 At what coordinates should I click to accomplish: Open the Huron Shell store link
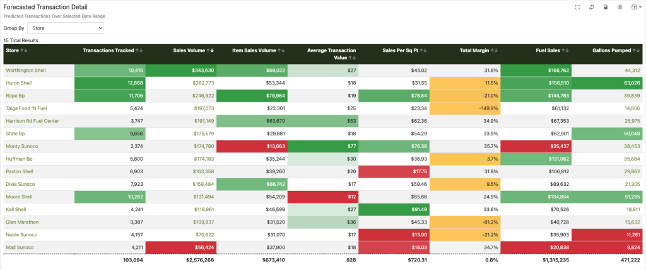click(x=18, y=83)
